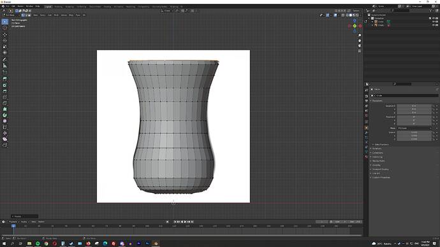
Task: Click the timeline current frame marker
Action: tap(13, 226)
